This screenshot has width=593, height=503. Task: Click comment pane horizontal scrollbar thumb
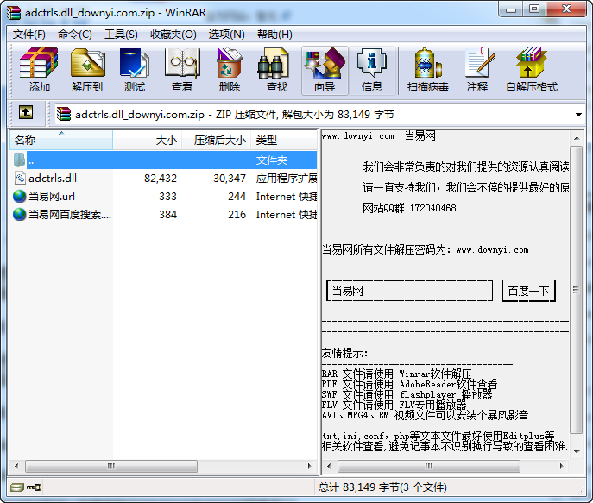click(428, 466)
